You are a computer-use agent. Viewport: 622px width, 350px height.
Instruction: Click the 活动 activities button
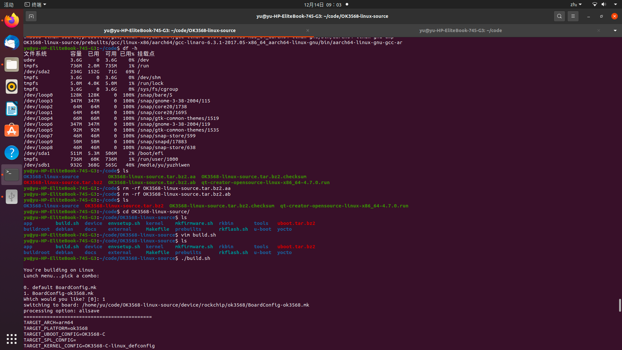click(9, 5)
